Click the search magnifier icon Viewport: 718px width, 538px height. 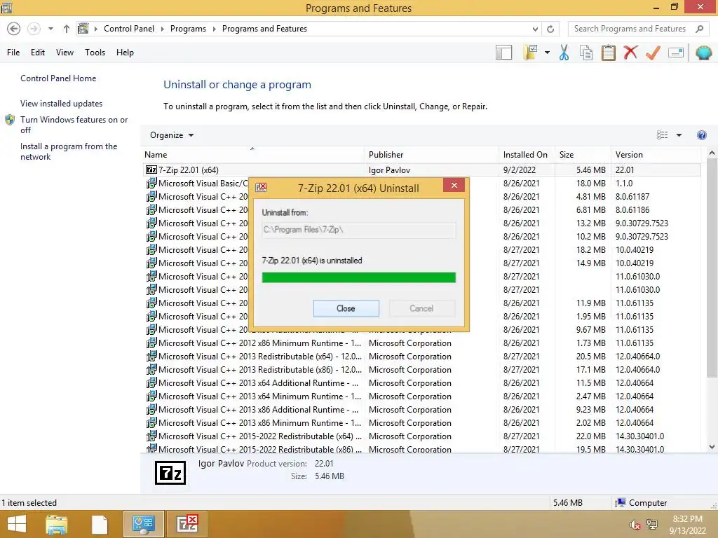point(699,29)
